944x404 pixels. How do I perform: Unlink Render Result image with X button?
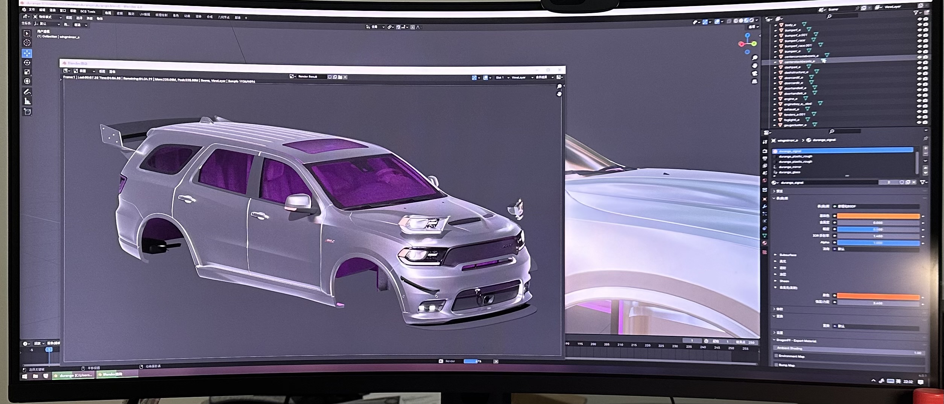tap(345, 77)
